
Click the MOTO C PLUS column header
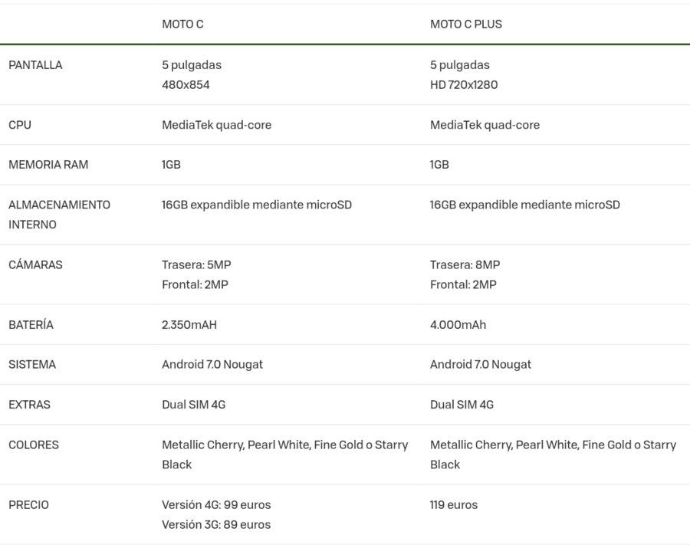pyautogui.click(x=466, y=25)
